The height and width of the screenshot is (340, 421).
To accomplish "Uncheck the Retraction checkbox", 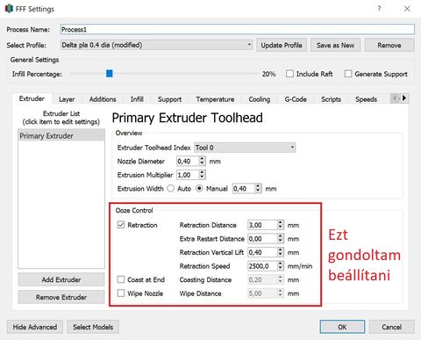I will [121, 225].
